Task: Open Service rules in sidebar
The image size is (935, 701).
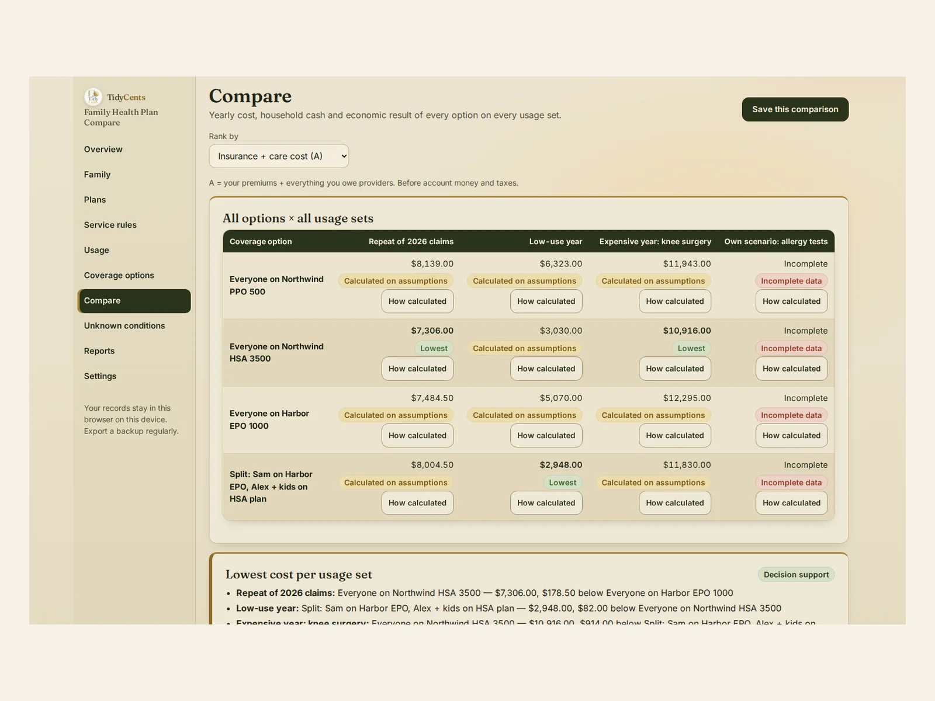Action: pyautogui.click(x=134, y=225)
